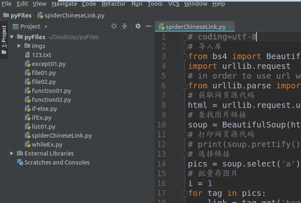The image size is (301, 203).
Task: Select list01.py in project tree
Action: (43, 127)
